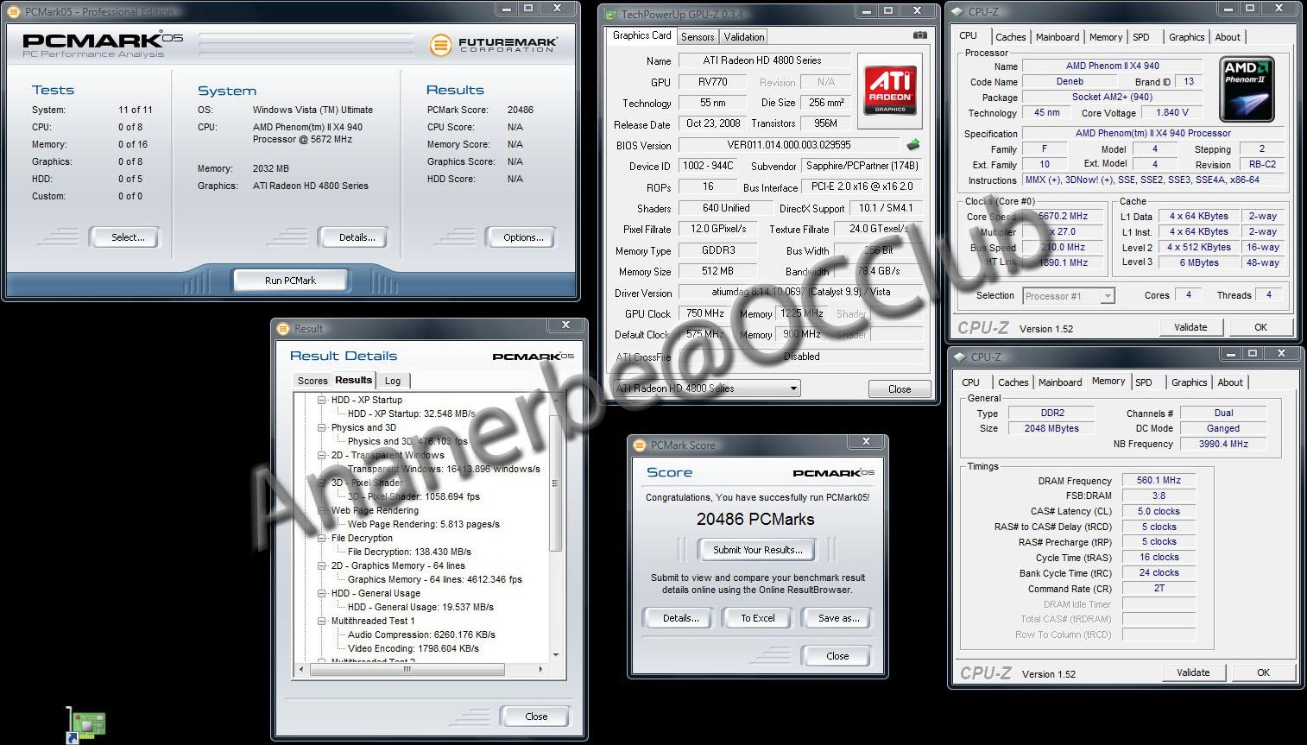Collapse the HDD - General Usage node

321,593
